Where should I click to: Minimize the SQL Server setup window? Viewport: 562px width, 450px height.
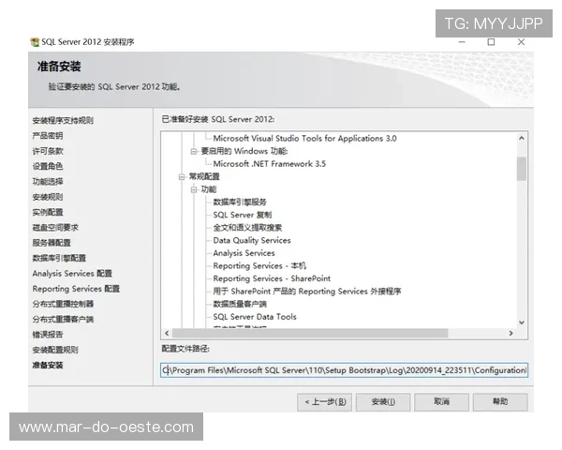tap(462, 42)
